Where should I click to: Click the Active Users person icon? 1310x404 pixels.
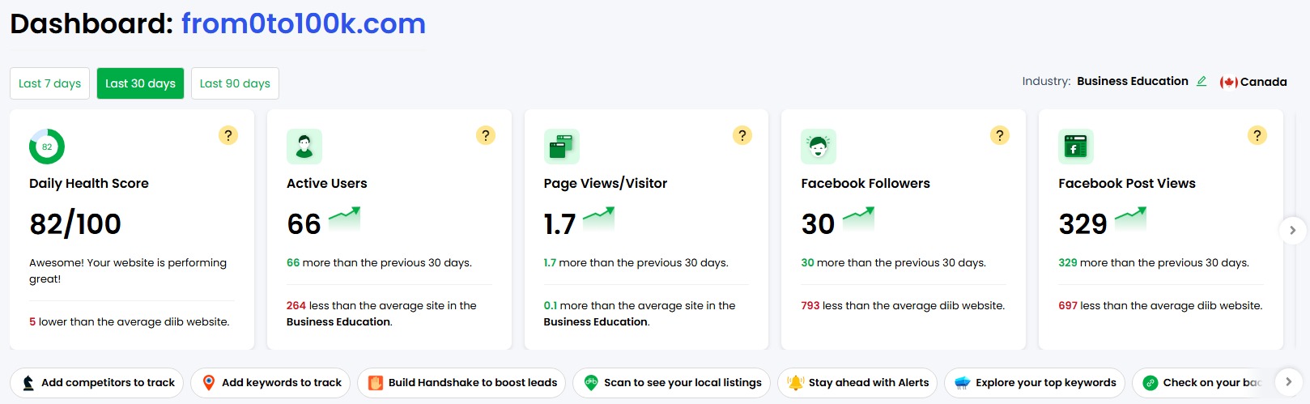tap(304, 147)
